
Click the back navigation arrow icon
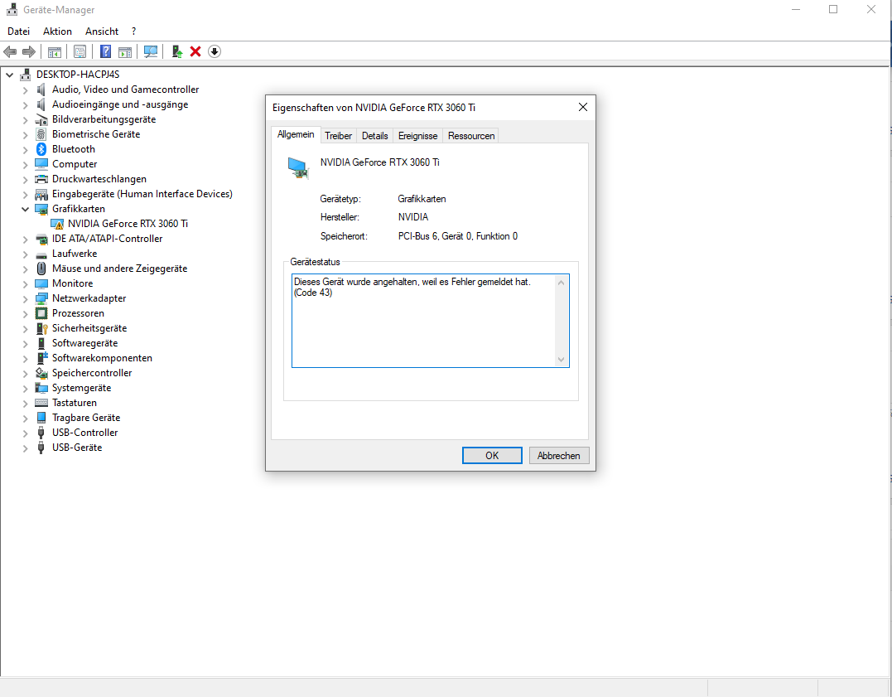point(10,51)
